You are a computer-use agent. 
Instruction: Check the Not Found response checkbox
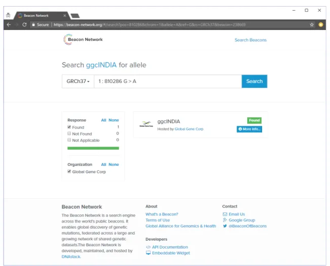click(x=69, y=134)
